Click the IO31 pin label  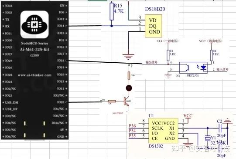click(8, 34)
